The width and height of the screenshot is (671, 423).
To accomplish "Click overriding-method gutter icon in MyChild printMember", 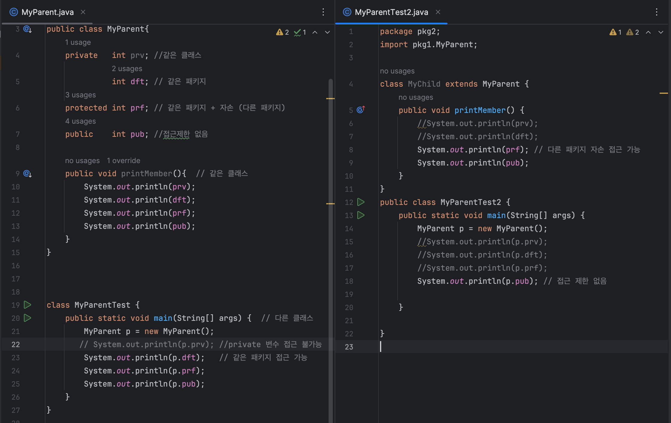I will click(x=361, y=110).
